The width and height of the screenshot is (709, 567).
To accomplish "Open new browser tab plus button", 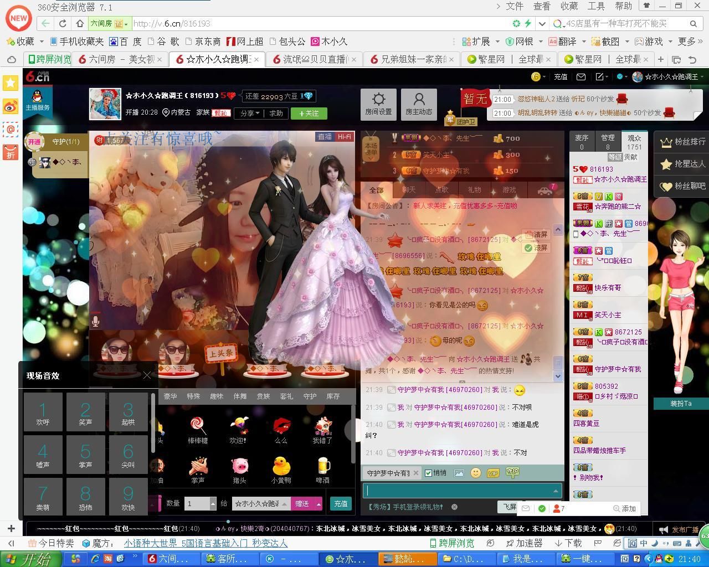I will (660, 59).
